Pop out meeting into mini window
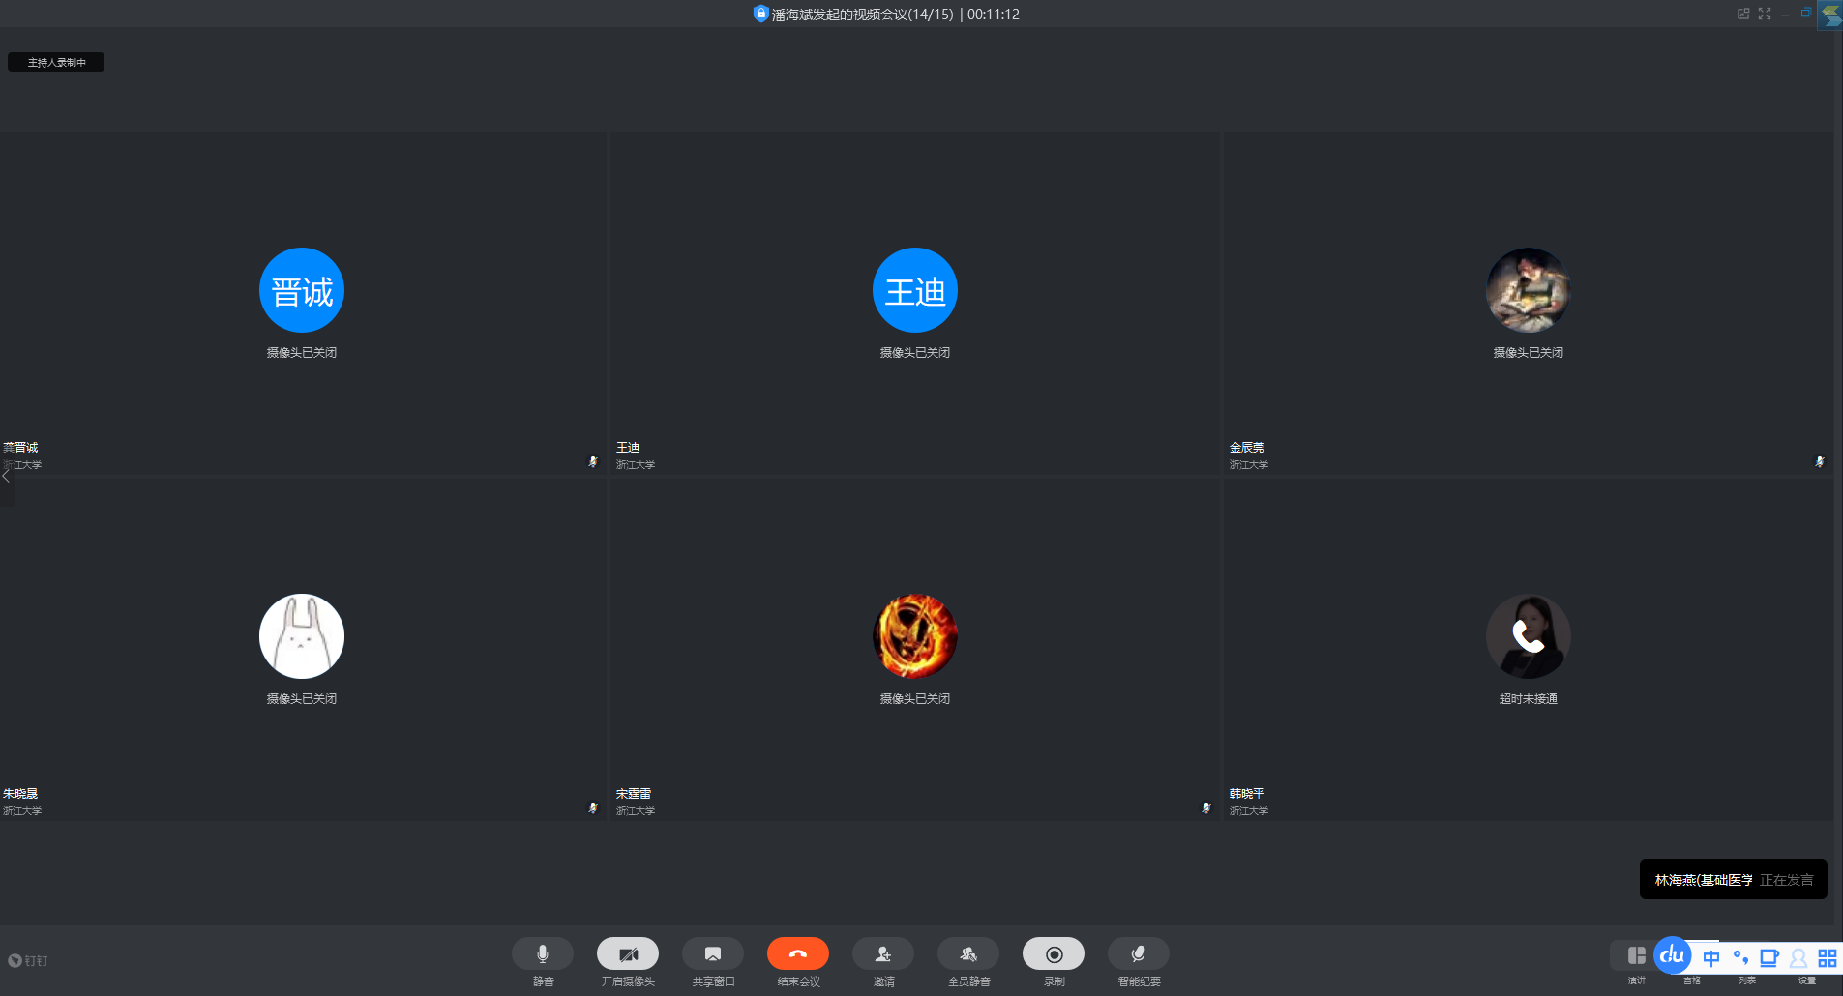The image size is (1843, 996). (x=1743, y=14)
